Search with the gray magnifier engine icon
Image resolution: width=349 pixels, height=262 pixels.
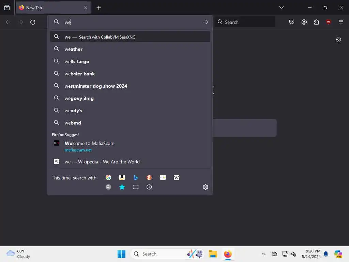point(108,187)
